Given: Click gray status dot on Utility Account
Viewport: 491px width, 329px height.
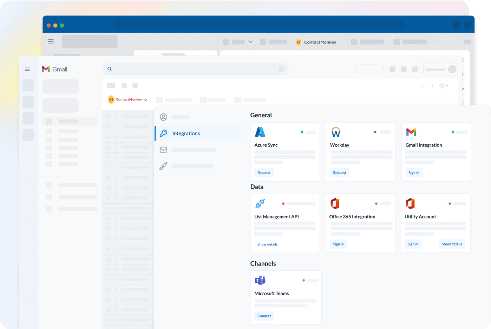Looking at the screenshot, I should pyautogui.click(x=450, y=204).
